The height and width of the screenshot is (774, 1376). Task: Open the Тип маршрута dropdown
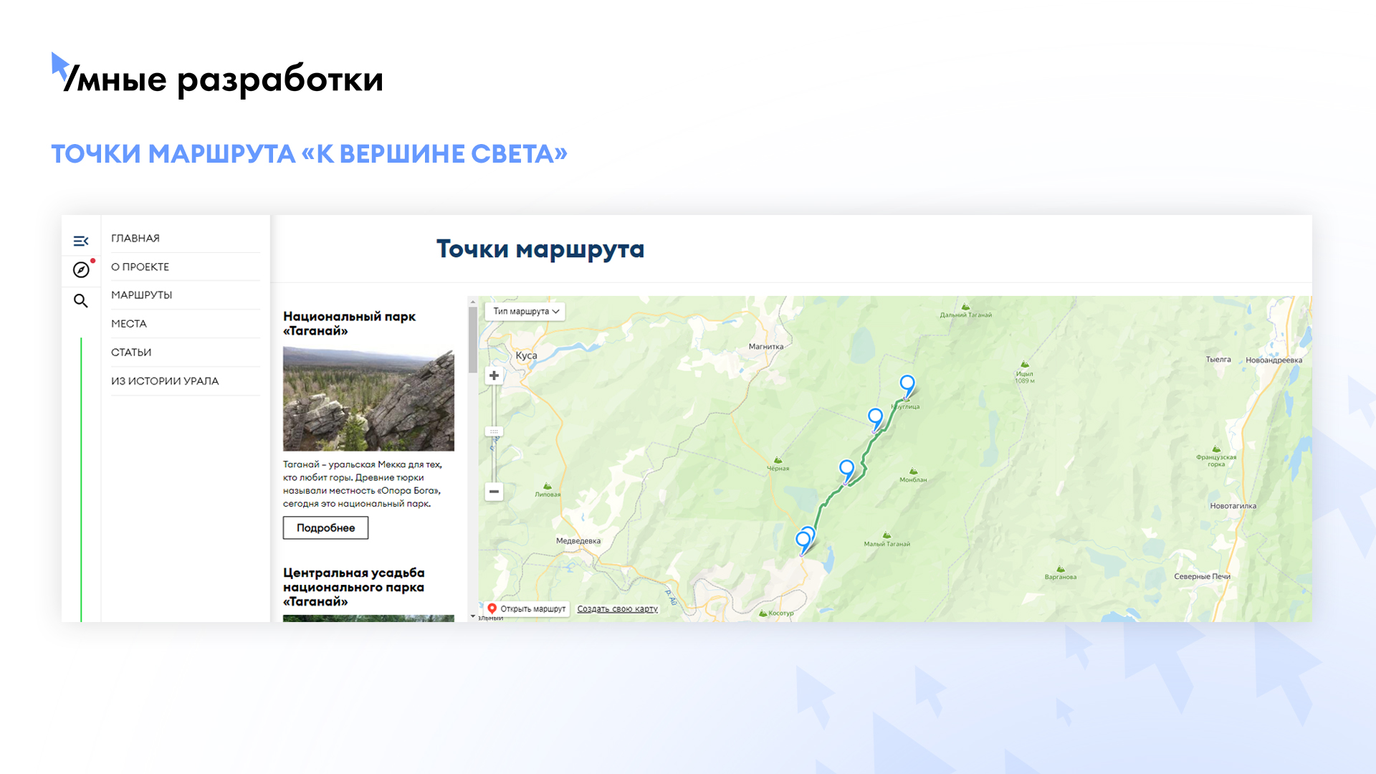point(526,311)
